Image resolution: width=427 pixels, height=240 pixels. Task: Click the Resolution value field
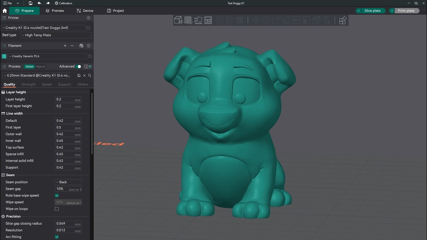tap(68, 230)
